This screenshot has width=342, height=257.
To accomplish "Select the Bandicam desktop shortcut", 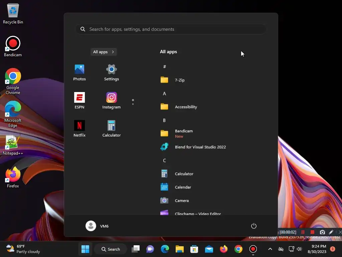I will (x=13, y=46).
